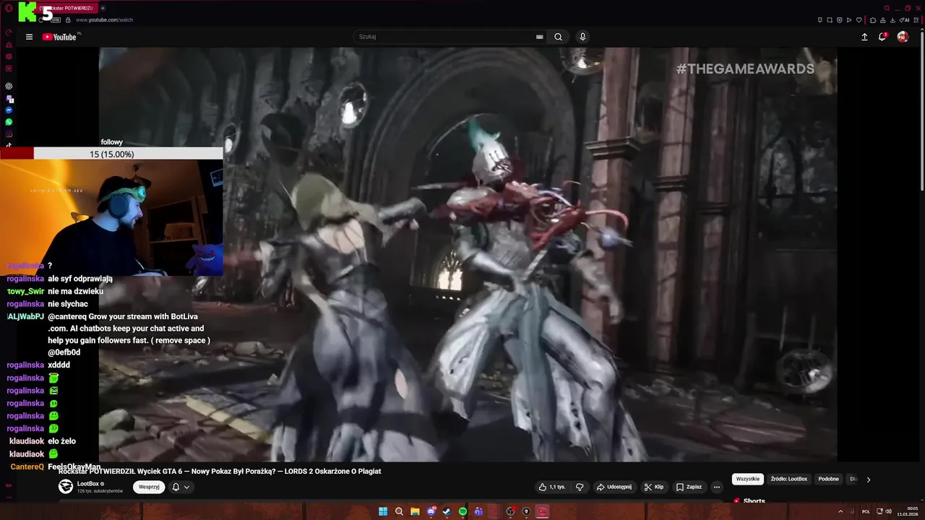The width and height of the screenshot is (925, 520).
Task: Open Instagram in the browser sidebar
Action: coord(9,134)
